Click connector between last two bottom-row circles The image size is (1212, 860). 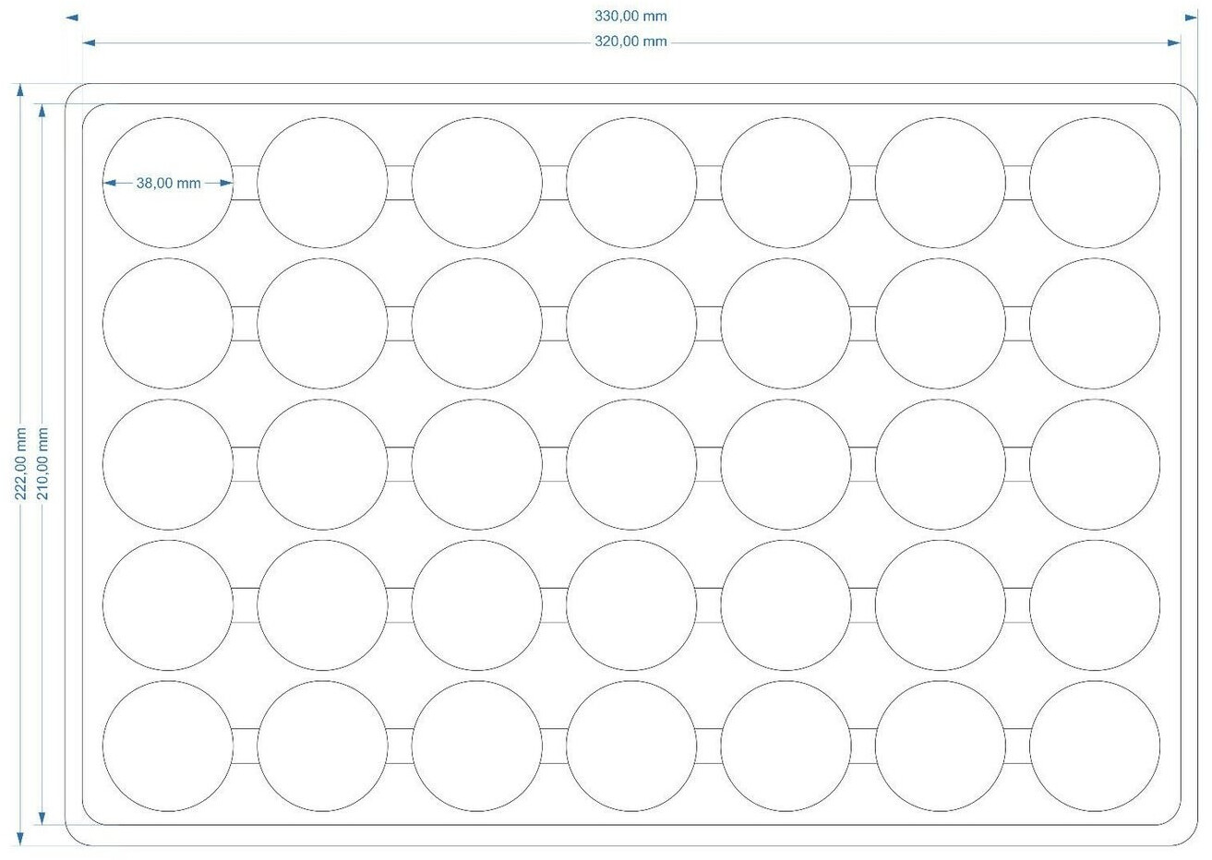pyautogui.click(x=1017, y=746)
